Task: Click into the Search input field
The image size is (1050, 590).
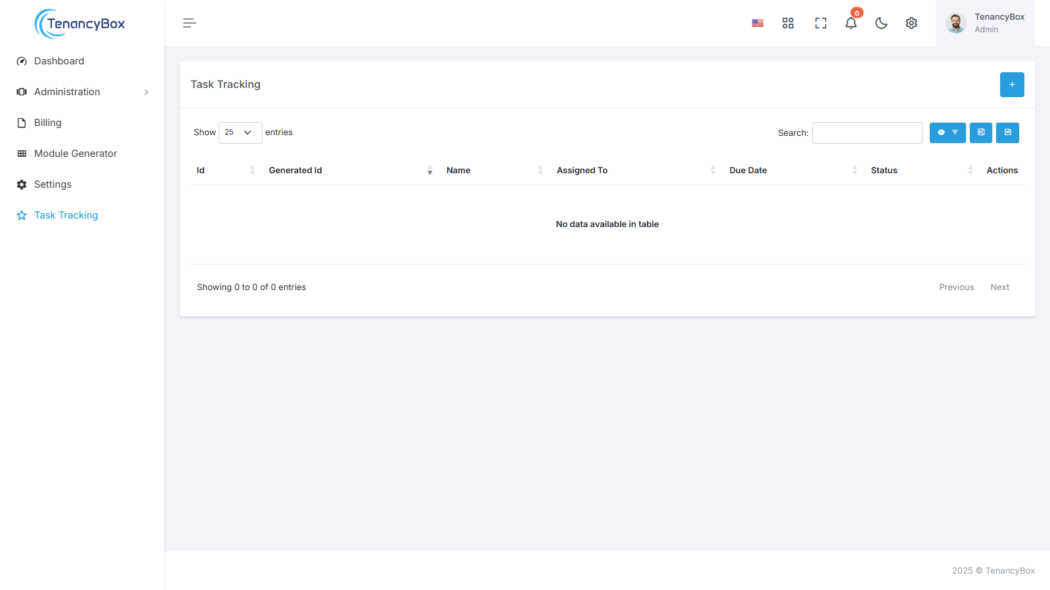Action: point(867,133)
